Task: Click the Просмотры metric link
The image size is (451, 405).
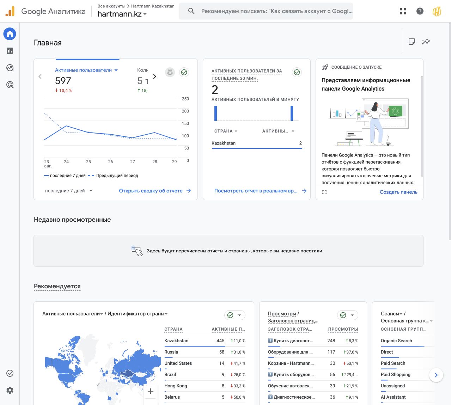Action: pos(282,314)
